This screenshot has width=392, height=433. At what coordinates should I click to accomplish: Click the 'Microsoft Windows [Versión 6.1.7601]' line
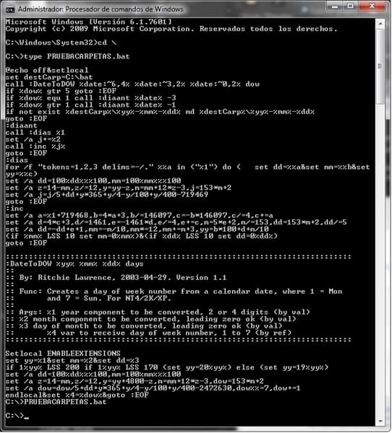[x=88, y=22]
